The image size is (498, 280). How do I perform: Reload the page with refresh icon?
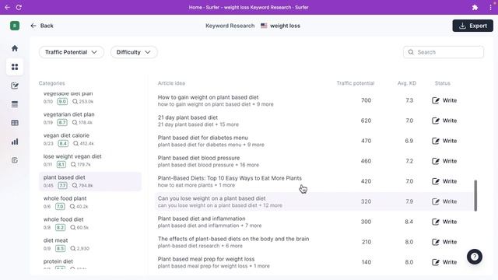pos(19,7)
